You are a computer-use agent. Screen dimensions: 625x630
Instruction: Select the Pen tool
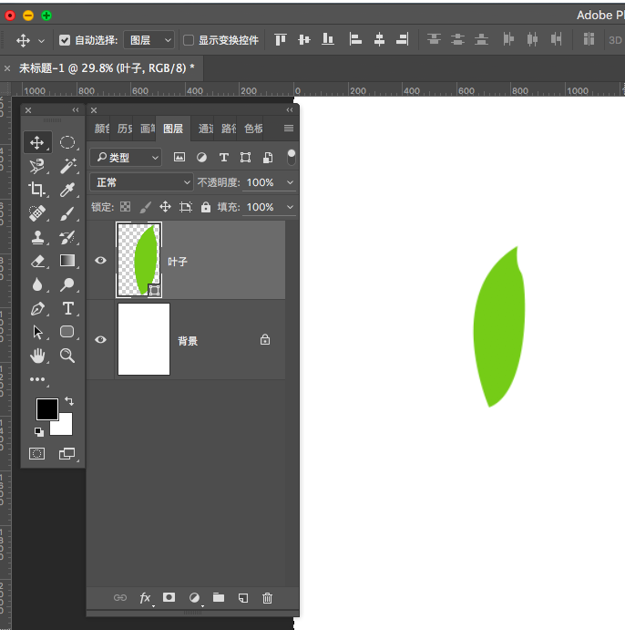coord(37,308)
